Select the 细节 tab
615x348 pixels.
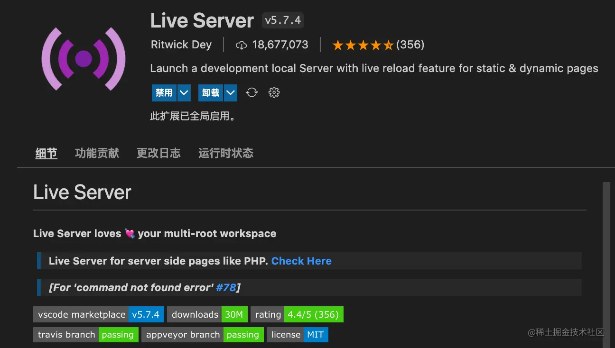(x=47, y=153)
